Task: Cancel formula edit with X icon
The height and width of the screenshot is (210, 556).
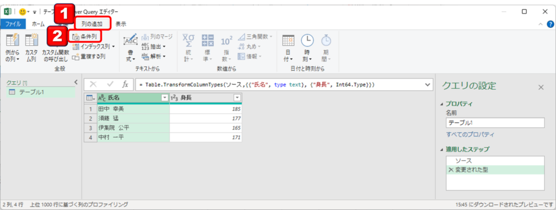Action: (93, 84)
